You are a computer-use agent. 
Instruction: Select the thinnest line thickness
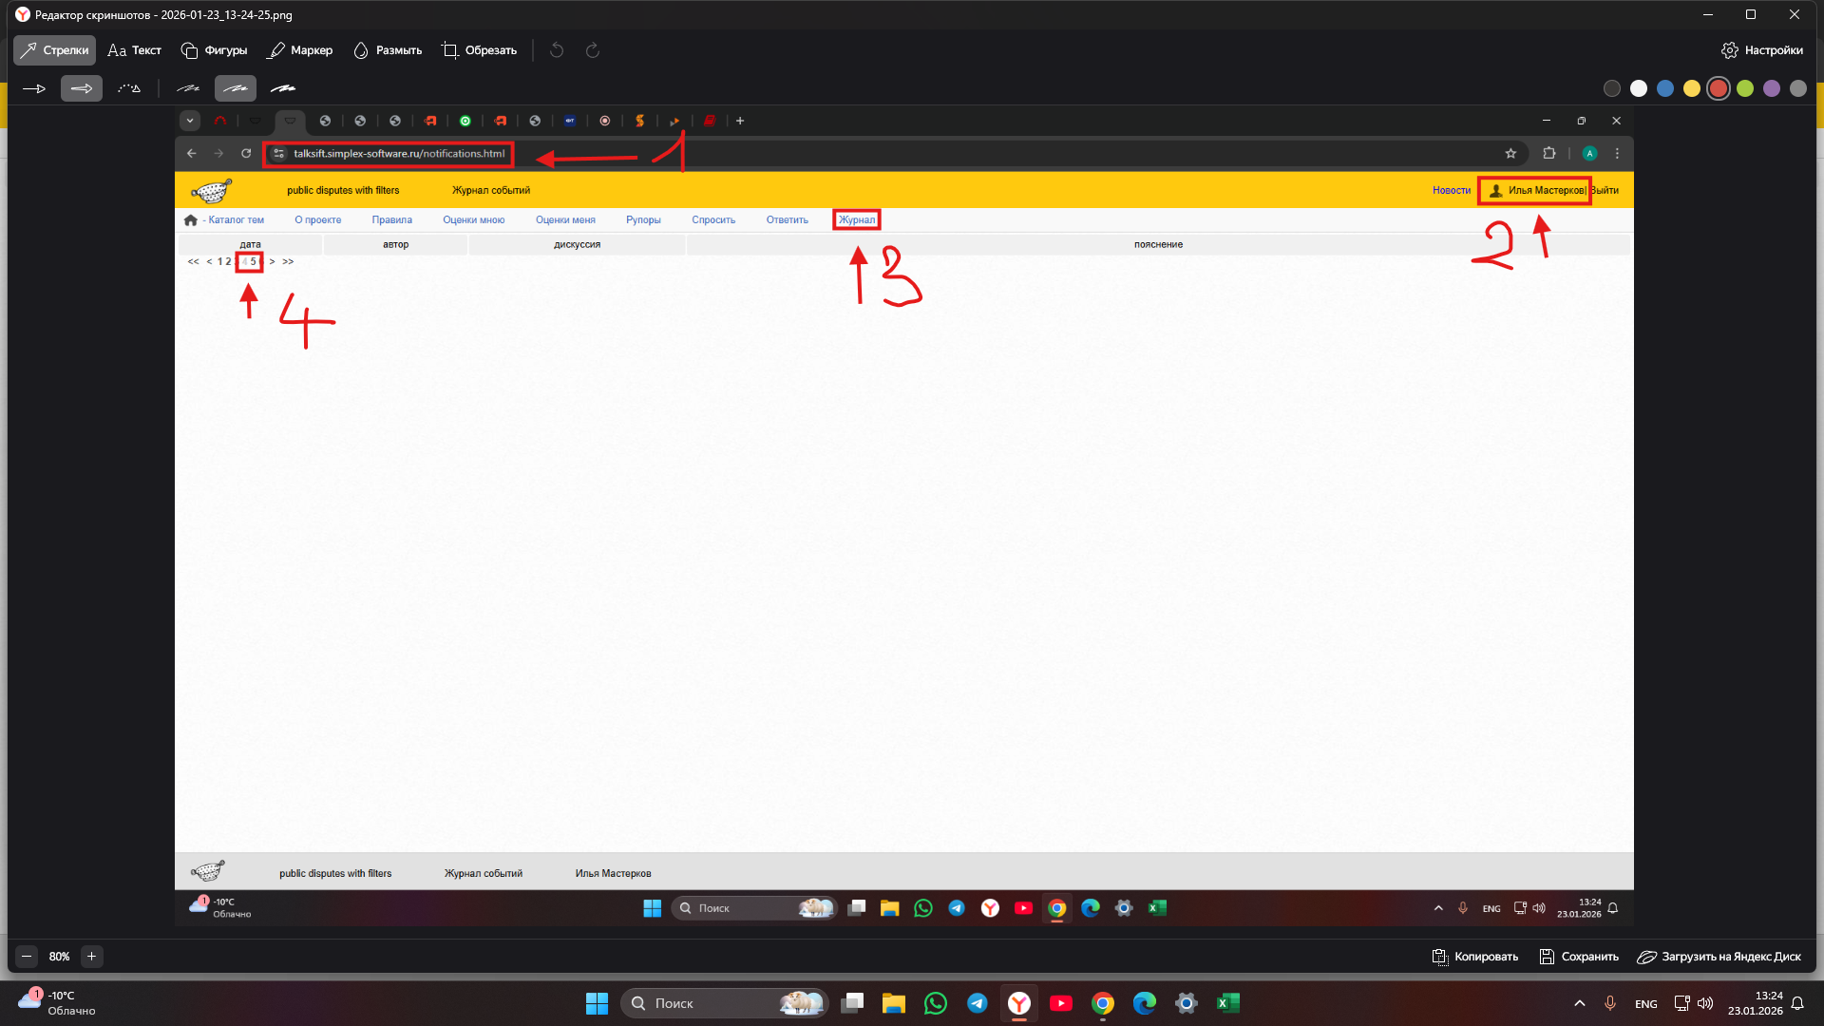point(188,88)
